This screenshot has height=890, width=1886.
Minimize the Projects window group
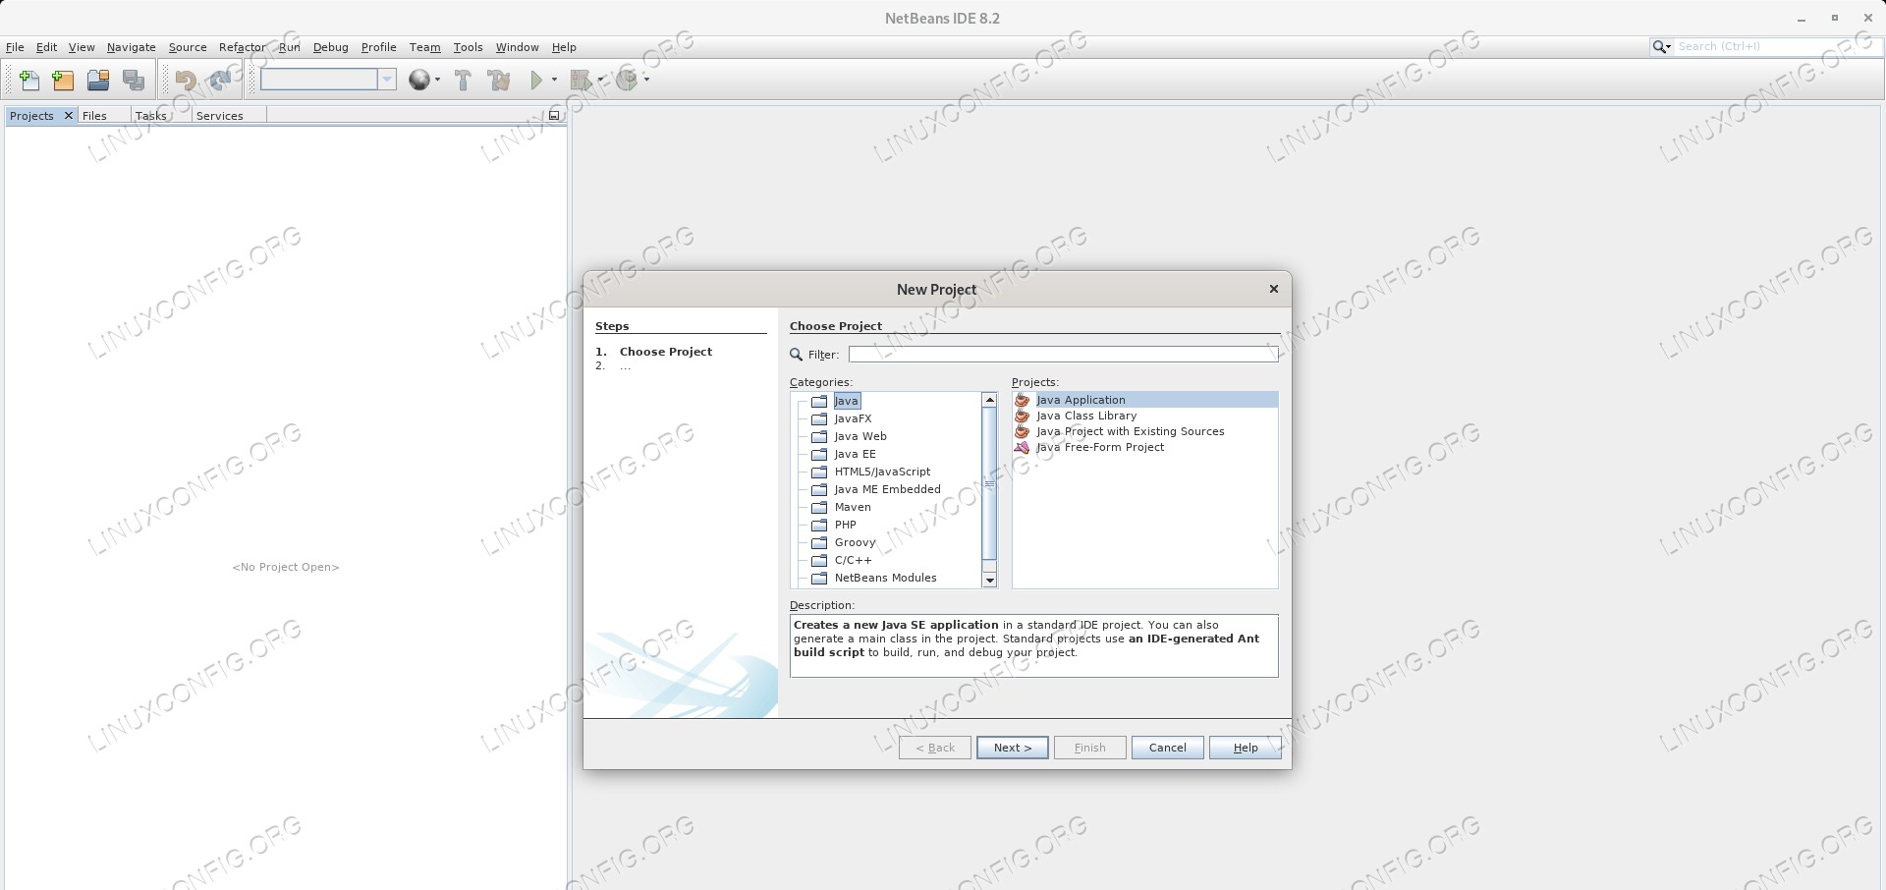[x=554, y=115]
